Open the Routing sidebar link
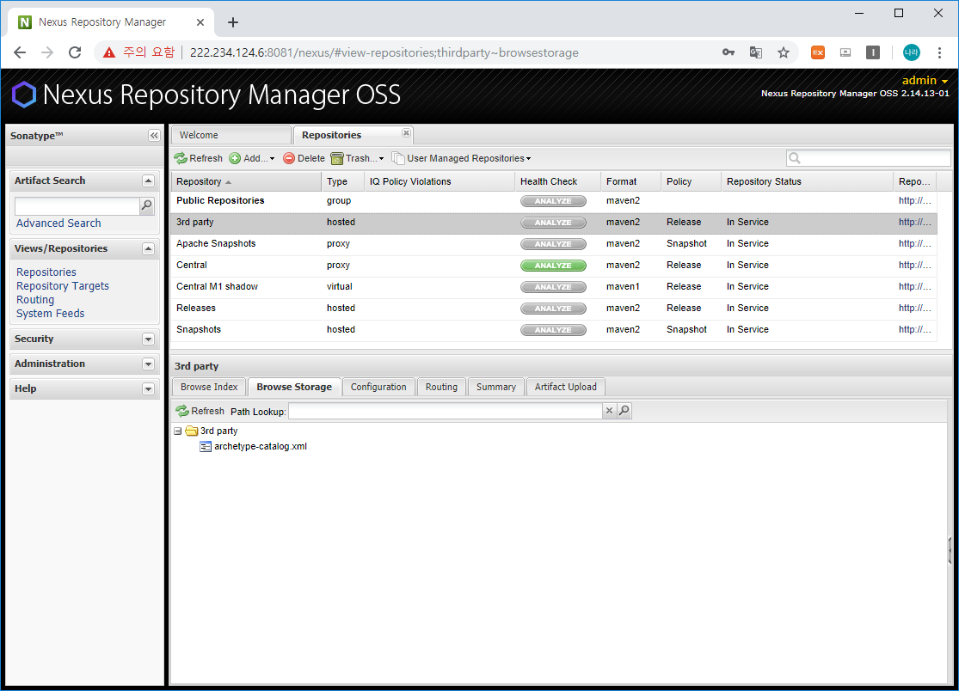Viewport: 959px width, 691px height. [x=35, y=300]
